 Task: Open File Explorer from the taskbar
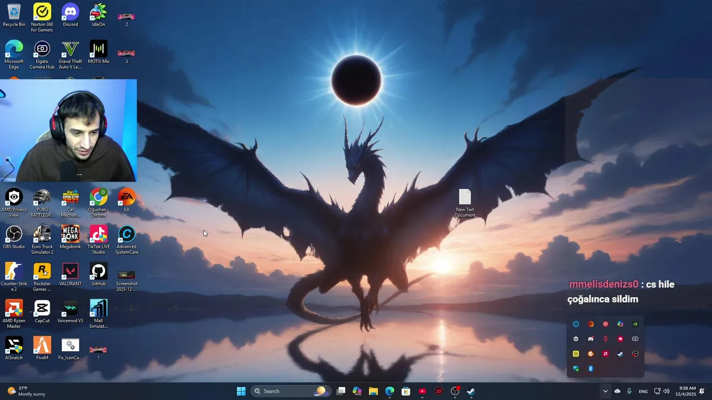pos(373,391)
